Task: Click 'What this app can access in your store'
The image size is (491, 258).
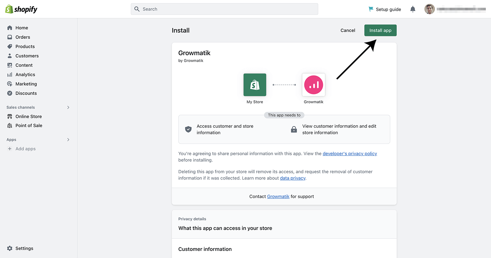Action: [225, 228]
